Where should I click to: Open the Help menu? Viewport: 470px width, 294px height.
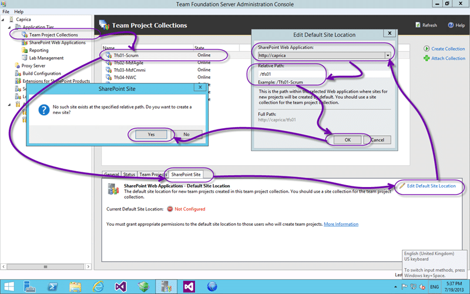[x=19, y=12]
